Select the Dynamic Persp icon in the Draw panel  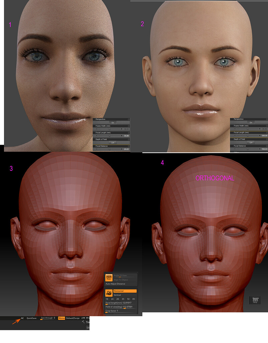109,277
